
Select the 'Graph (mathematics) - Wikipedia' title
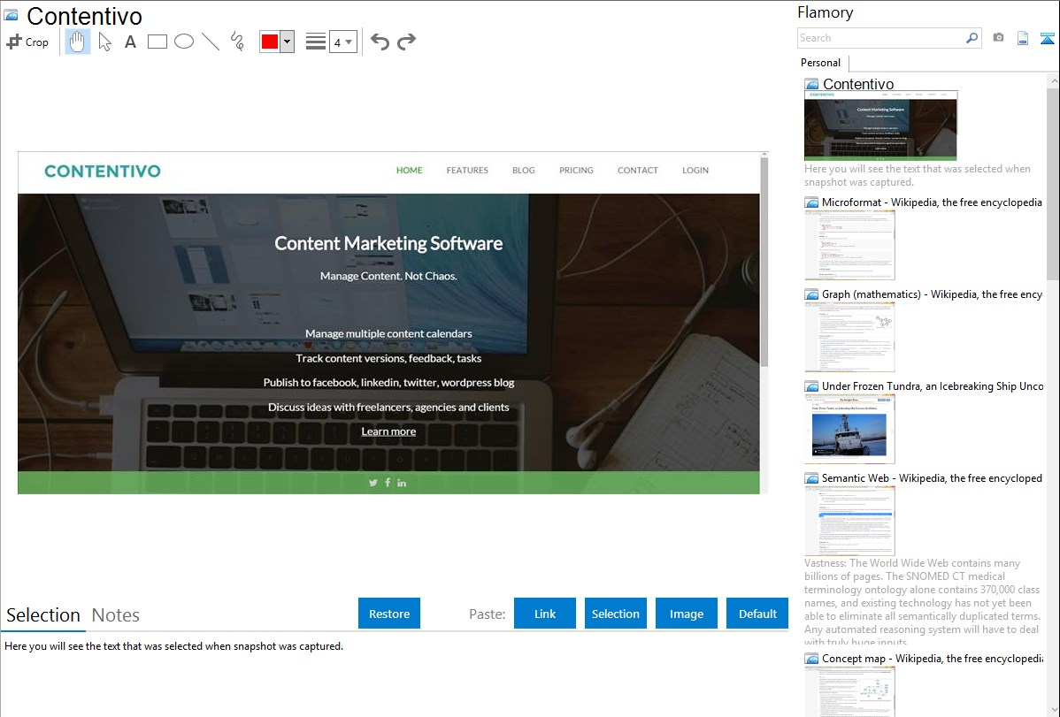(932, 294)
